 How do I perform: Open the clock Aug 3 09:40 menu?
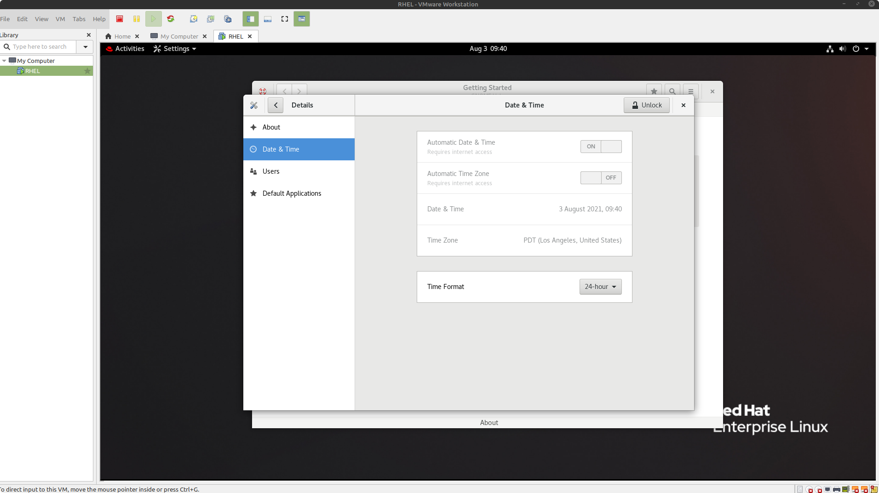[488, 49]
